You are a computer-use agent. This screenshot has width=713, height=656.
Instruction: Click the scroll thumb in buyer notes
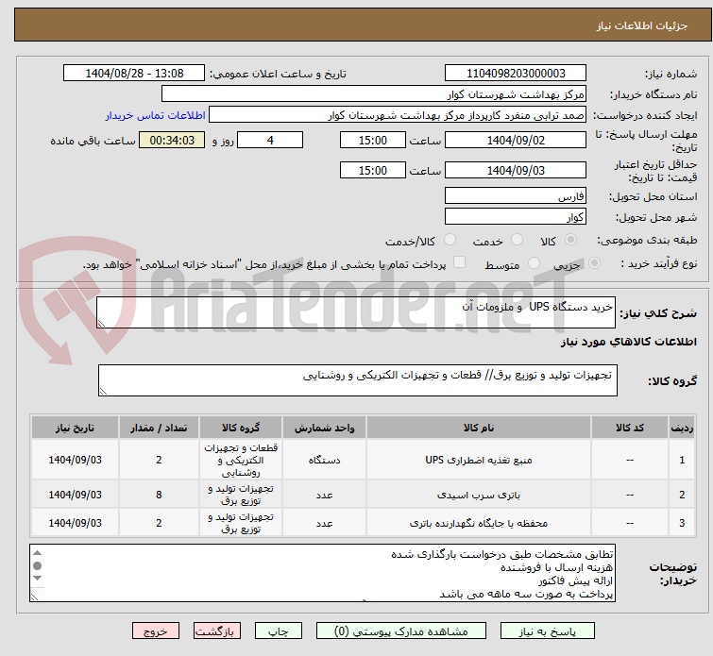pos(37,565)
